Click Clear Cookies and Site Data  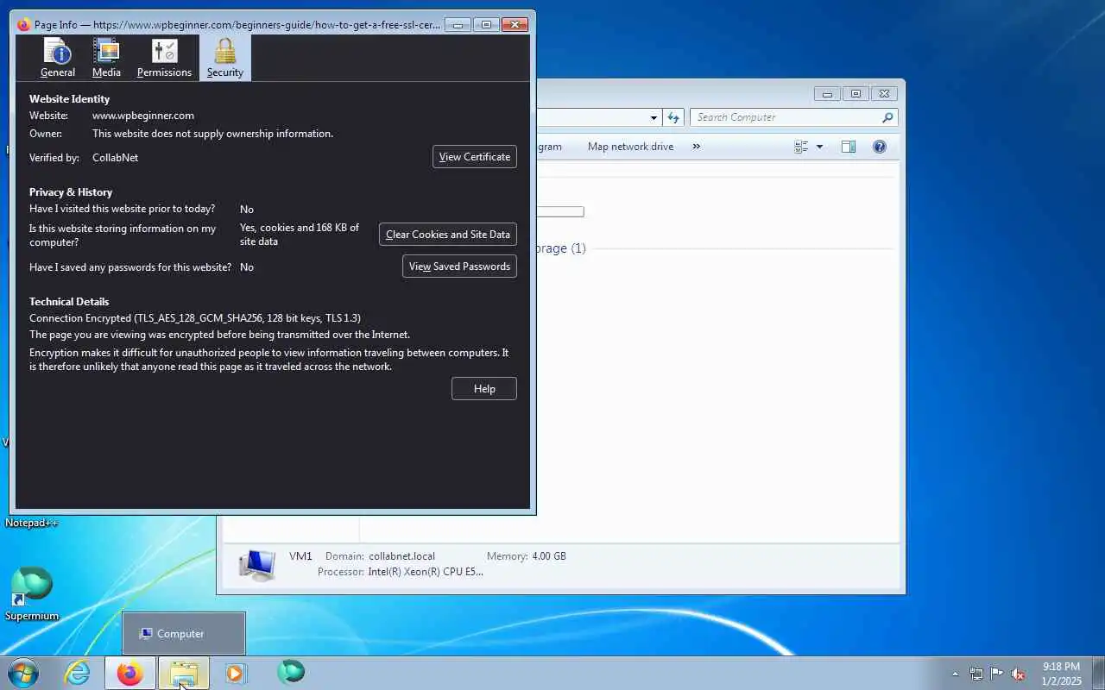pyautogui.click(x=447, y=235)
